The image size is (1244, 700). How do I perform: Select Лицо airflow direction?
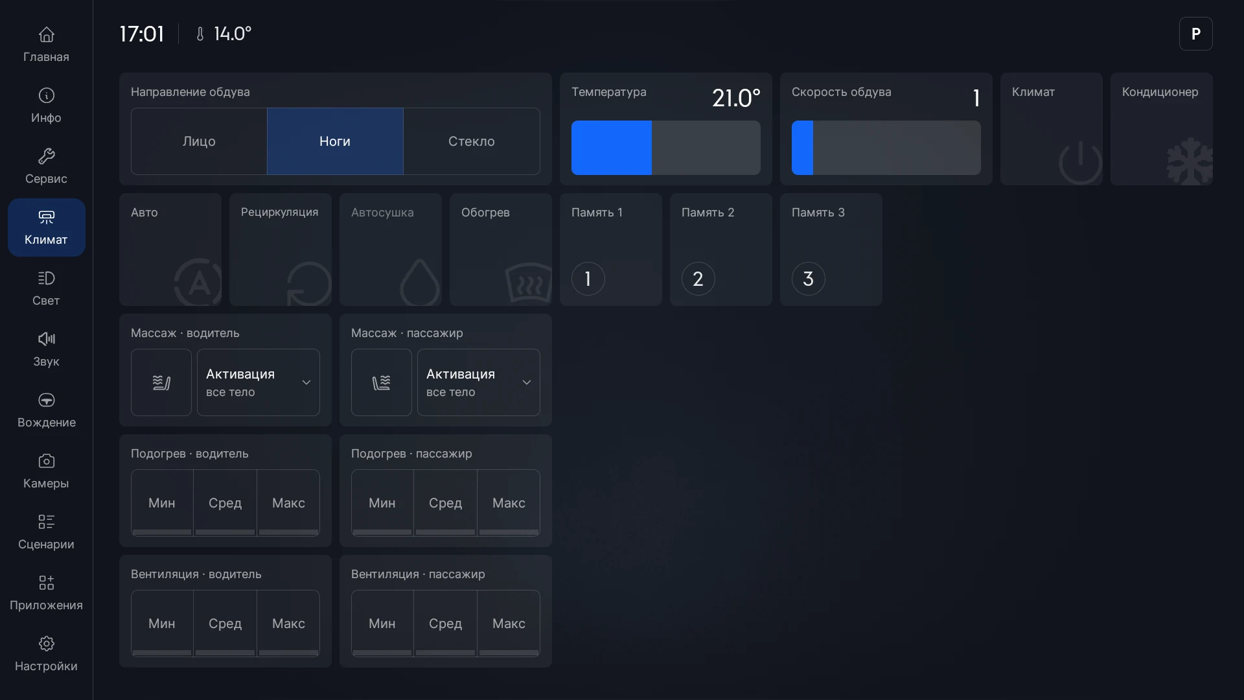[x=199, y=141]
